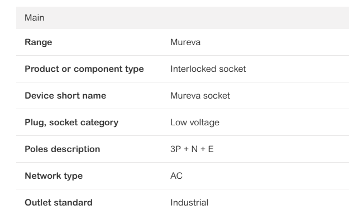Click the Mureva range value
Image resolution: width=349 pixels, height=215 pixels.
pyautogui.click(x=185, y=42)
